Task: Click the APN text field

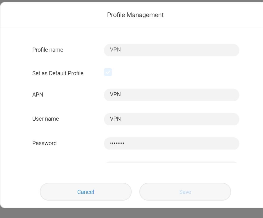Action: [x=171, y=95]
